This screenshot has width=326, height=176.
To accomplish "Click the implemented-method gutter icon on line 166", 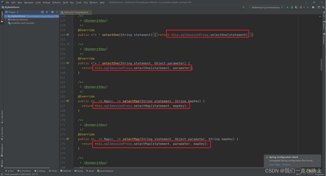I will (x=68, y=101).
